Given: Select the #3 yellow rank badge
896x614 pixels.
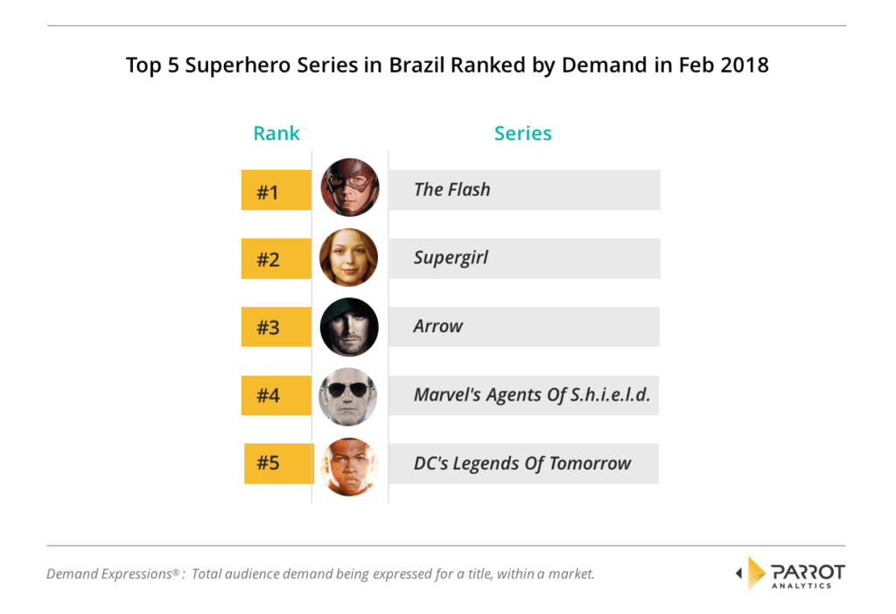Looking at the screenshot, I should (276, 327).
